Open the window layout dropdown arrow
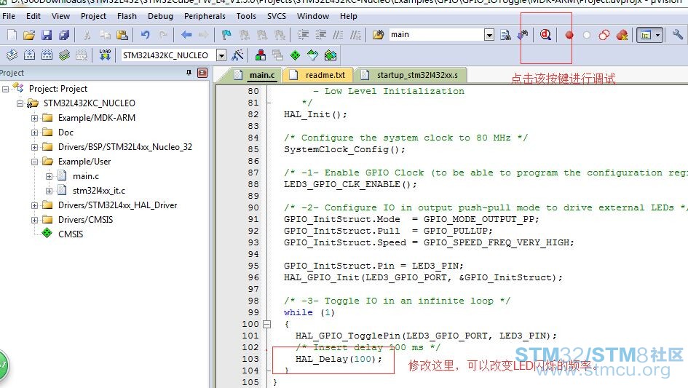The width and height of the screenshot is (688, 388). click(657, 35)
